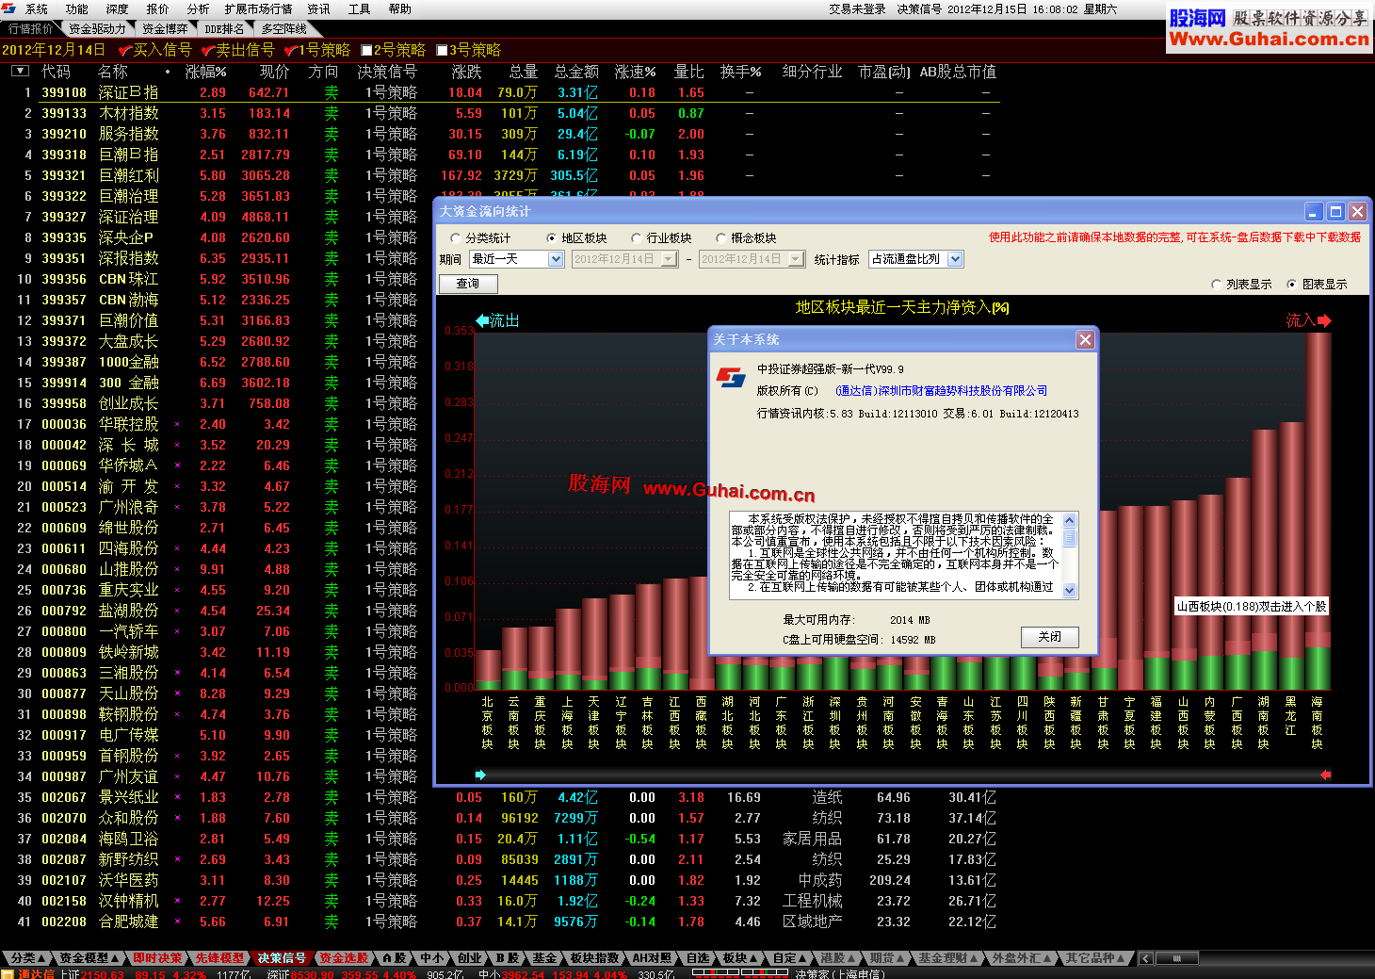Screen dimensions: 1375x979
Task: Switch to 即时决策 bottom tab
Action: [156, 958]
